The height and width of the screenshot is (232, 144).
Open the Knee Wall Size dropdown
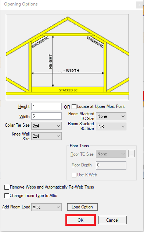coord(46,136)
